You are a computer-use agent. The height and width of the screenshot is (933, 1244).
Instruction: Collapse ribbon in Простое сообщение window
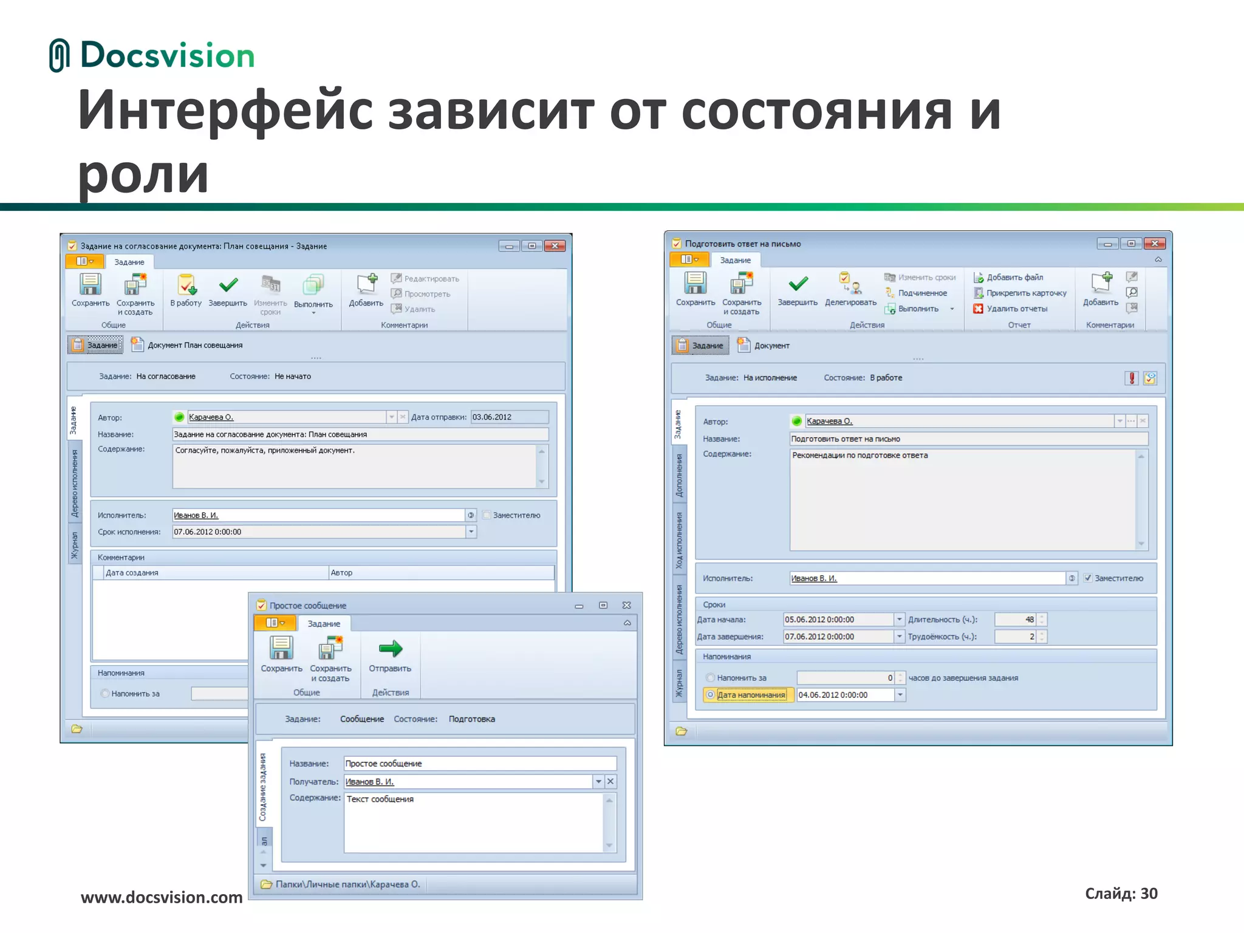coord(627,623)
